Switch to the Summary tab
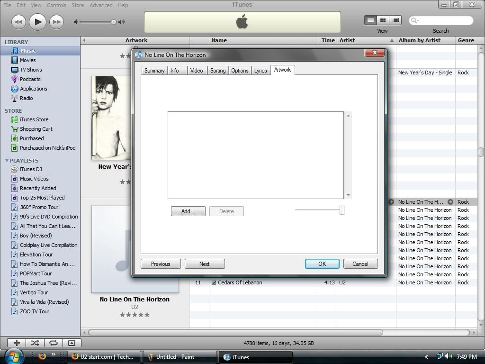Image resolution: width=485 pixels, height=364 pixels. 154,71
